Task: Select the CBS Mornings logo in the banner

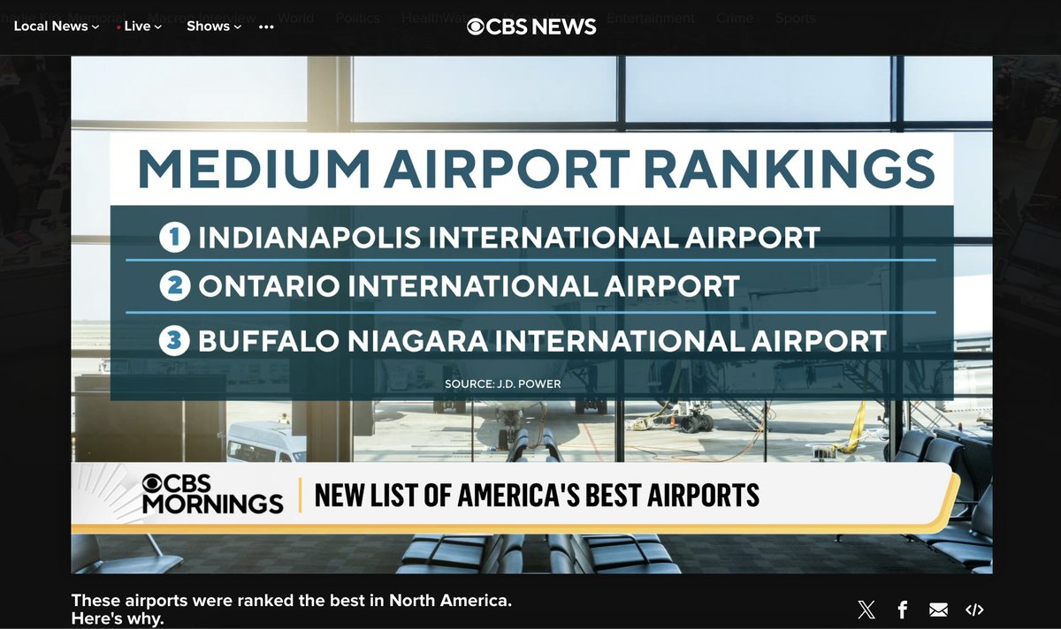Action: (x=212, y=495)
